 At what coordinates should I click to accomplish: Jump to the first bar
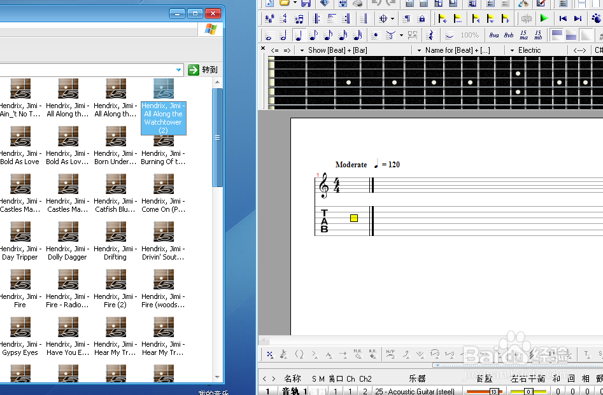563,18
